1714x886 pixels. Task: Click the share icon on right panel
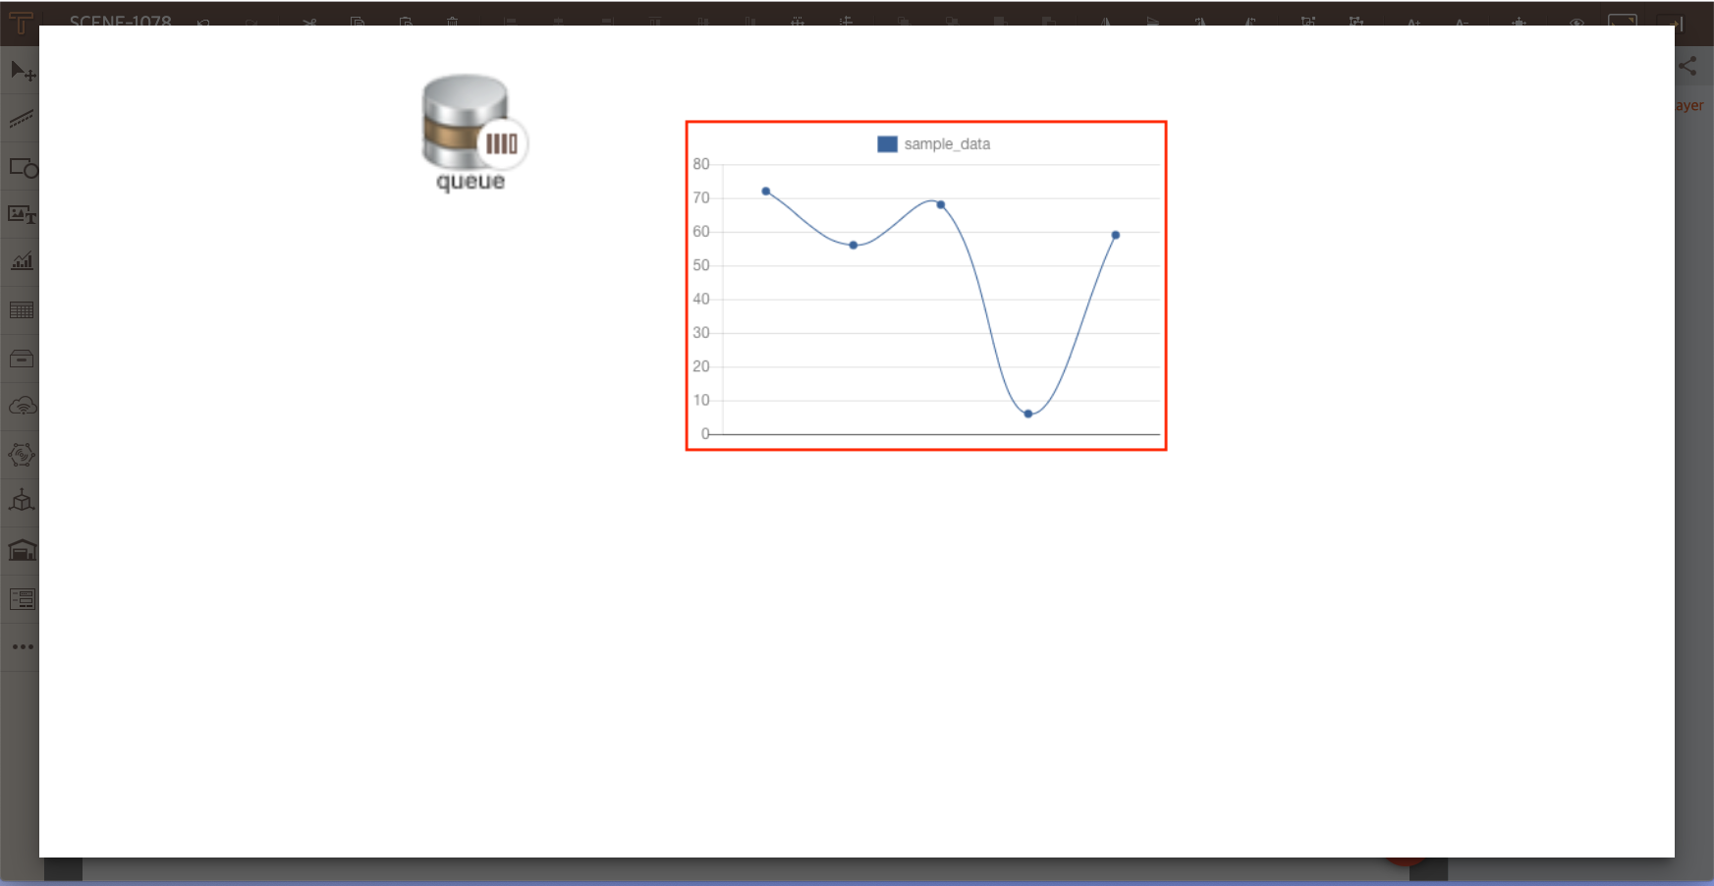pos(1687,67)
